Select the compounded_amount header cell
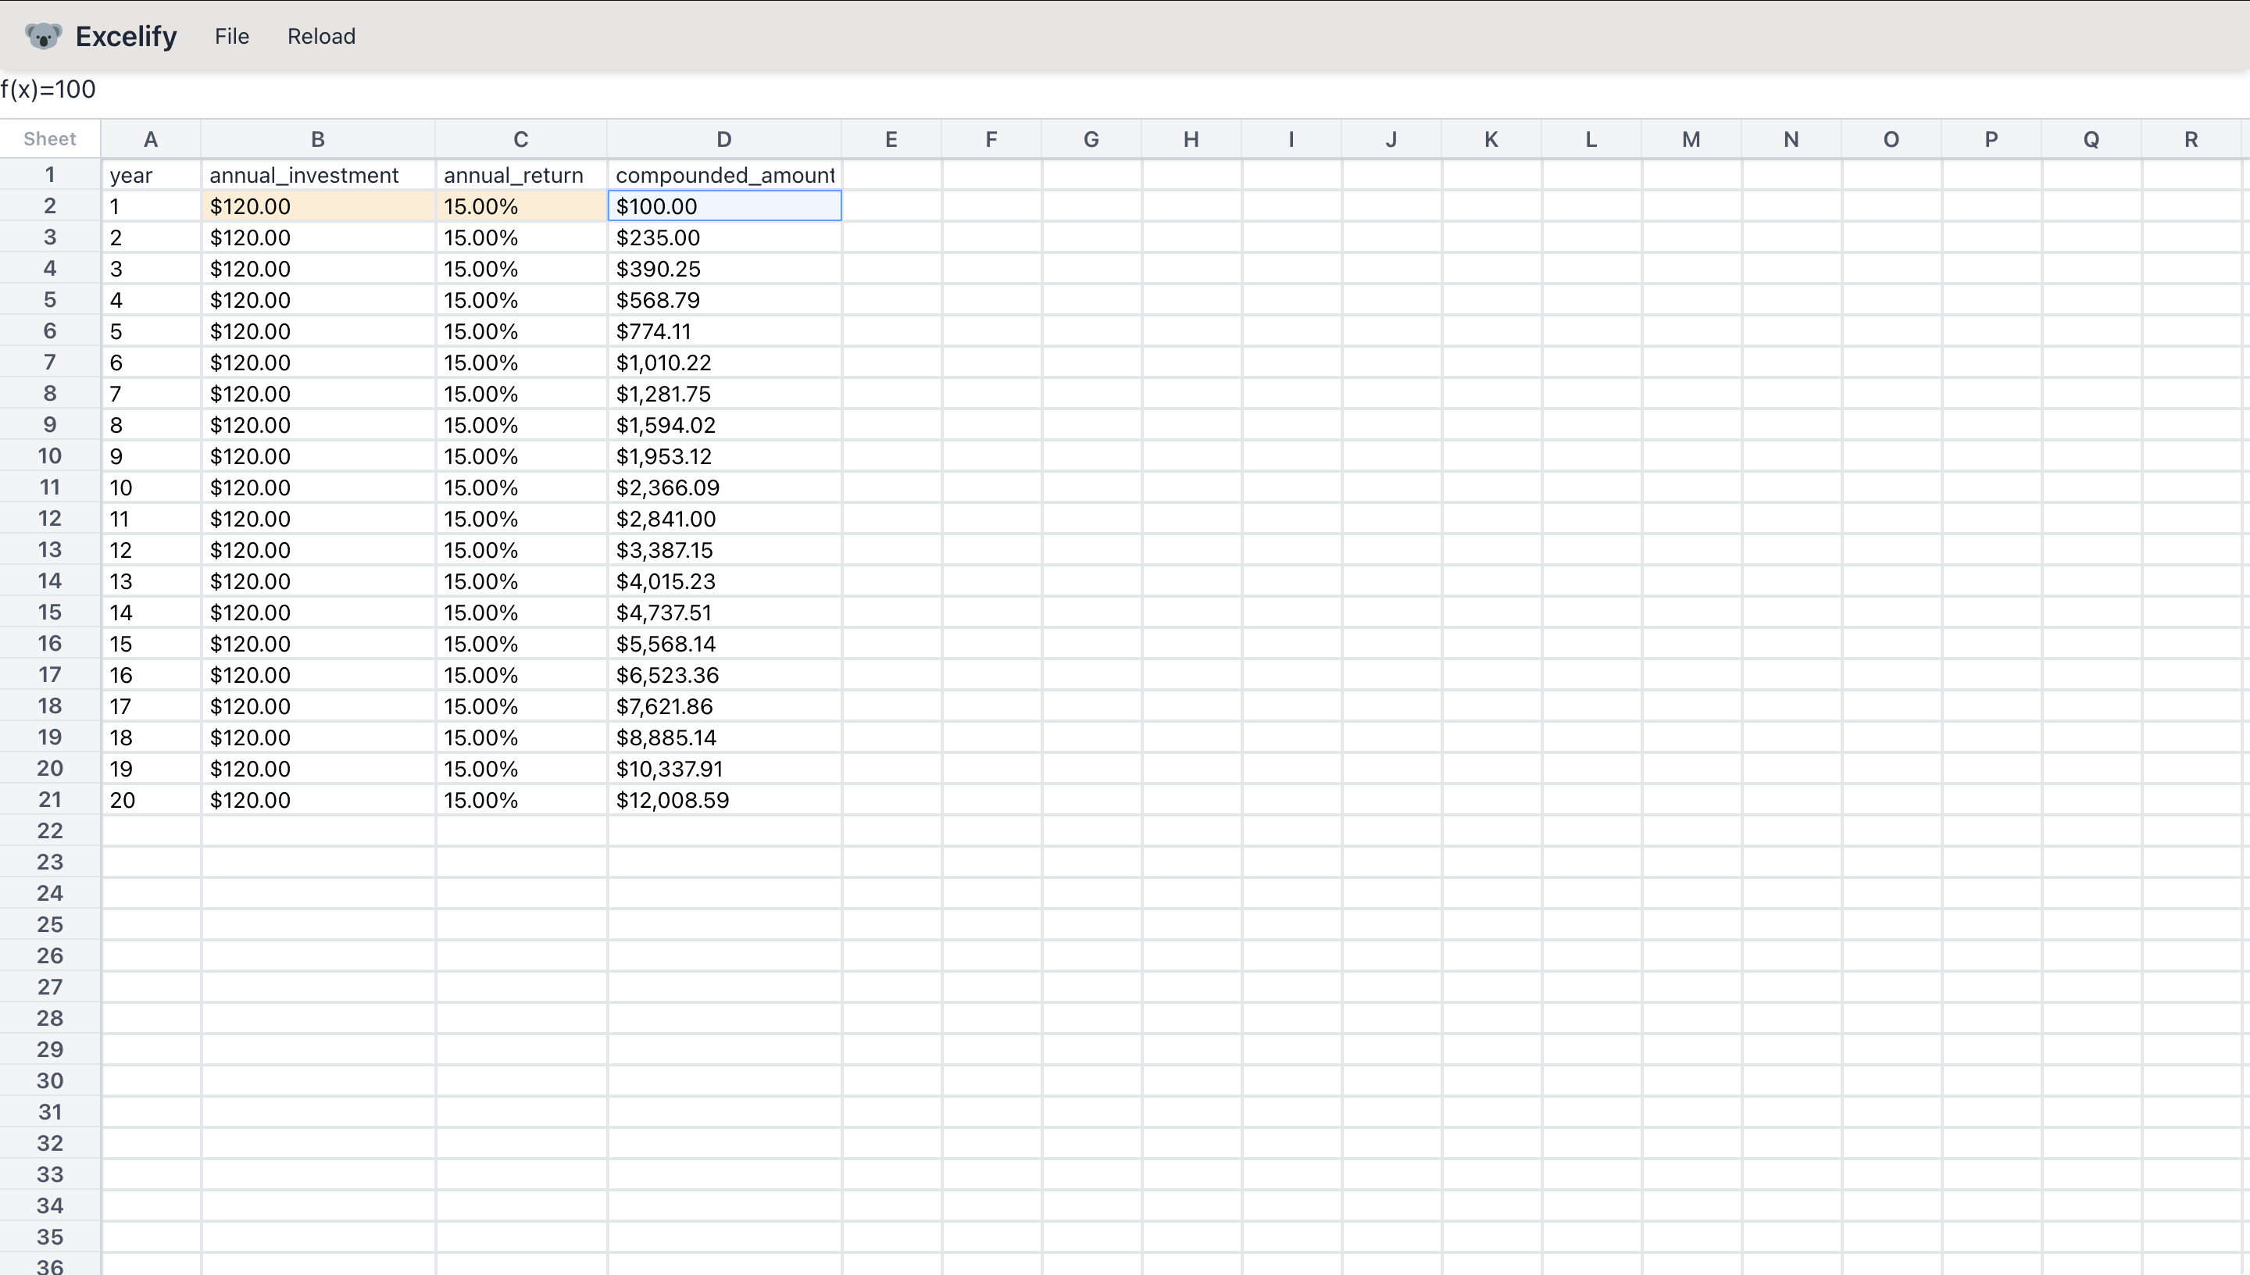 click(x=723, y=175)
